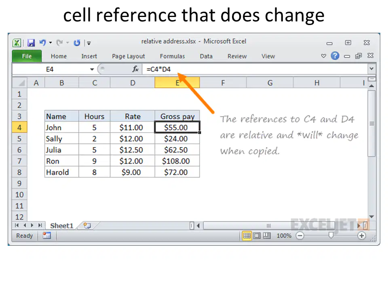
Task: Restore down the workbook window icon
Action: pos(358,56)
